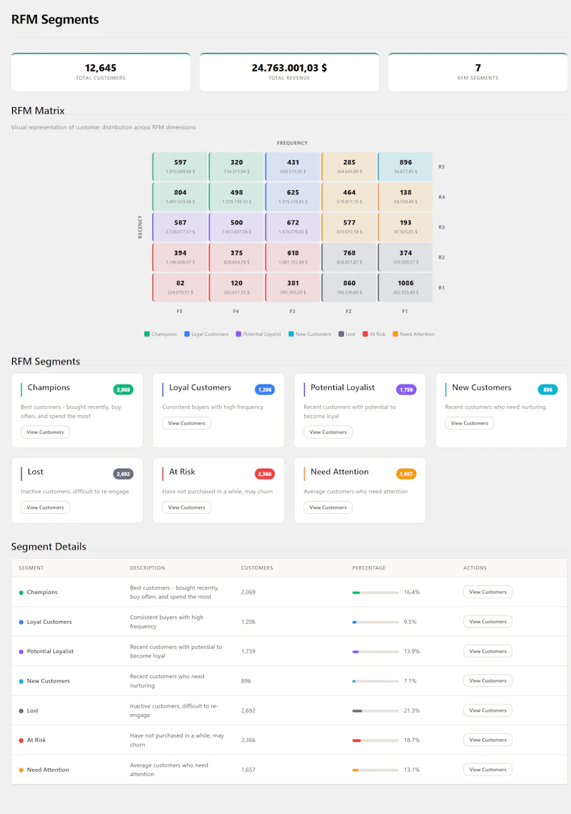The width and height of the screenshot is (571, 814).
Task: Click the At Risk 18.7% progress bar
Action: [x=375, y=740]
